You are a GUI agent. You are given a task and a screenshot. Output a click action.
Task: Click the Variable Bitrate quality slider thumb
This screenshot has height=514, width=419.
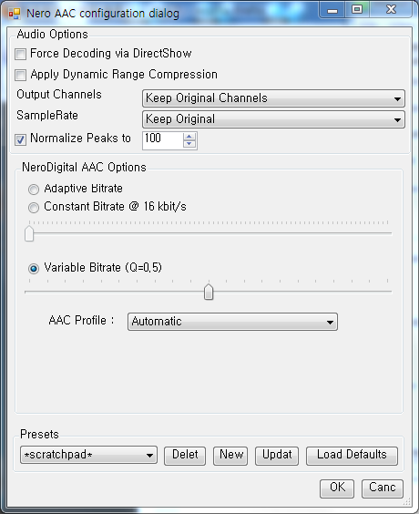[x=209, y=292]
